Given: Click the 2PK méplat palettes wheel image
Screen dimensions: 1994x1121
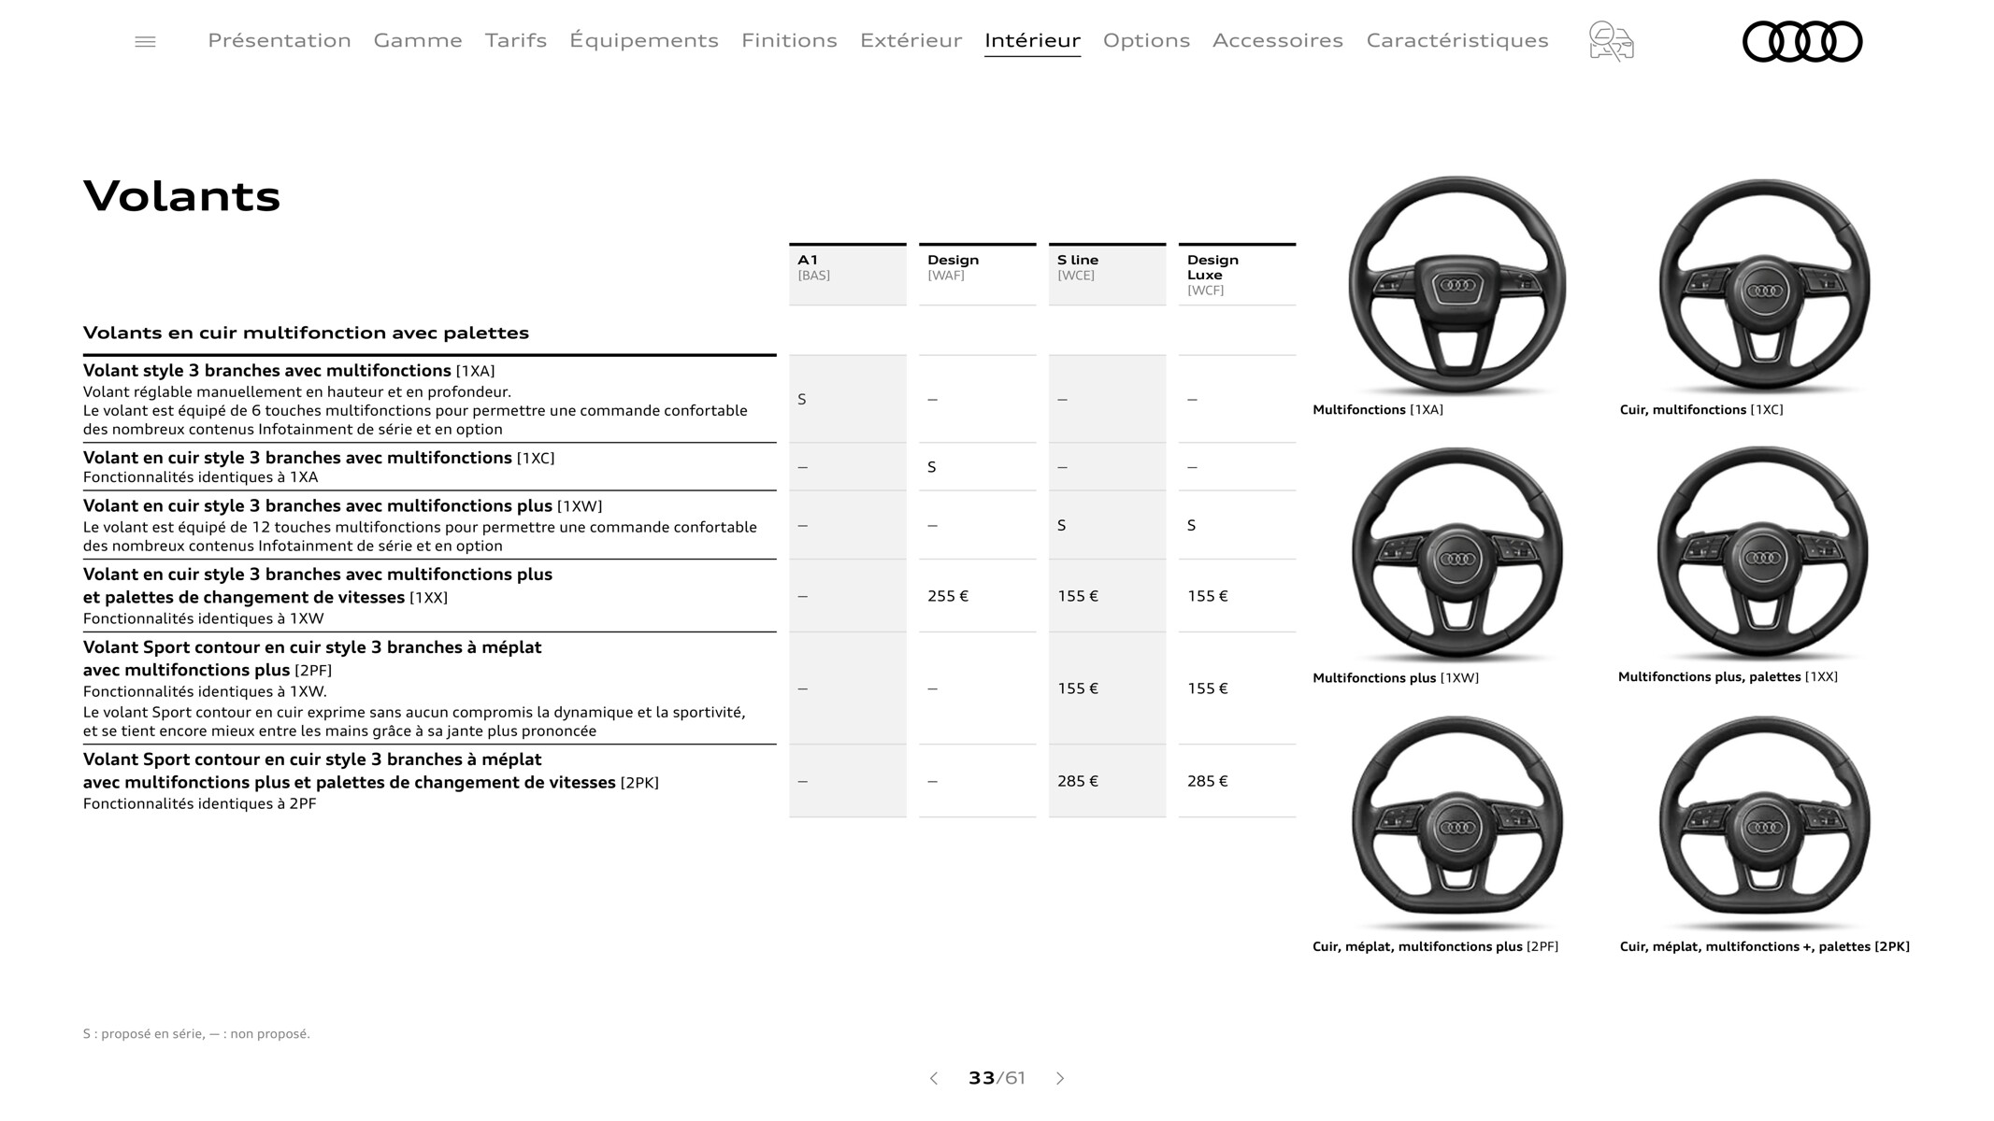Looking at the screenshot, I should point(1764,824).
